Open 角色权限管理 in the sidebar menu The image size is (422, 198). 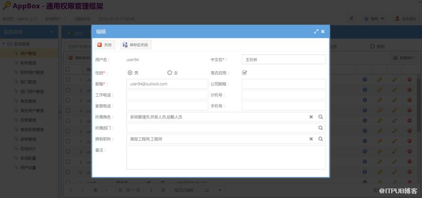[29, 130]
